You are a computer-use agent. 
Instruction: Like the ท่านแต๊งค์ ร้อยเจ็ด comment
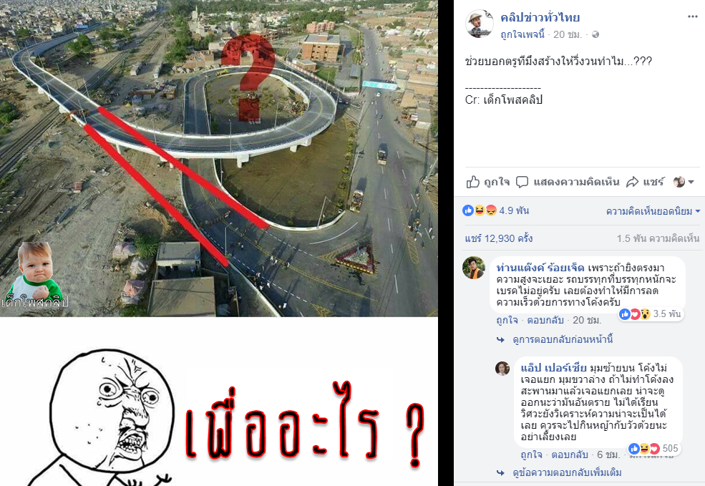(507, 320)
